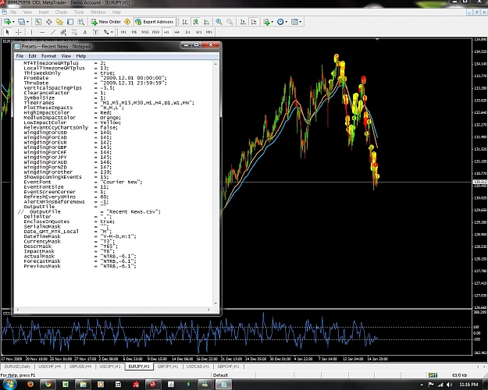Screen dimensions: 488x390
Task: Open Notepad's Format menu
Action: click(x=49, y=56)
